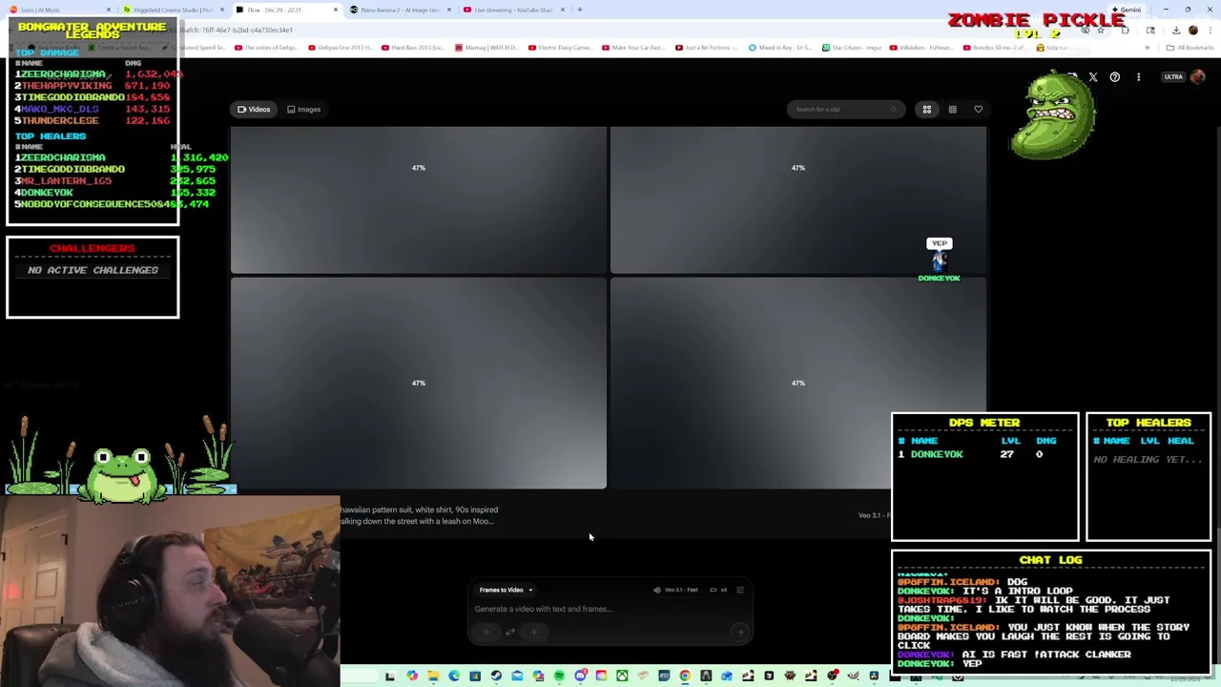Open Google Chrome from the taskbar

click(x=685, y=676)
